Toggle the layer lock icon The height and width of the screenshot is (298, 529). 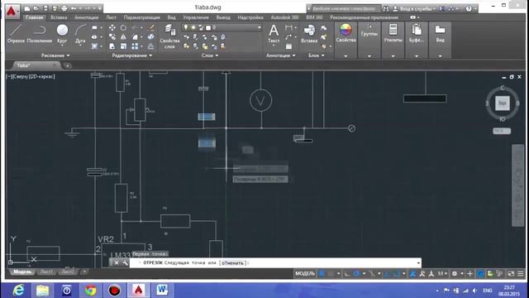pos(201,27)
